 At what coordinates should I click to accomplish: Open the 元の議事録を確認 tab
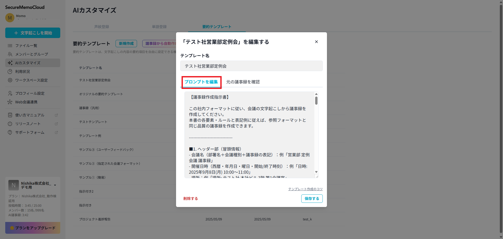tap(243, 82)
